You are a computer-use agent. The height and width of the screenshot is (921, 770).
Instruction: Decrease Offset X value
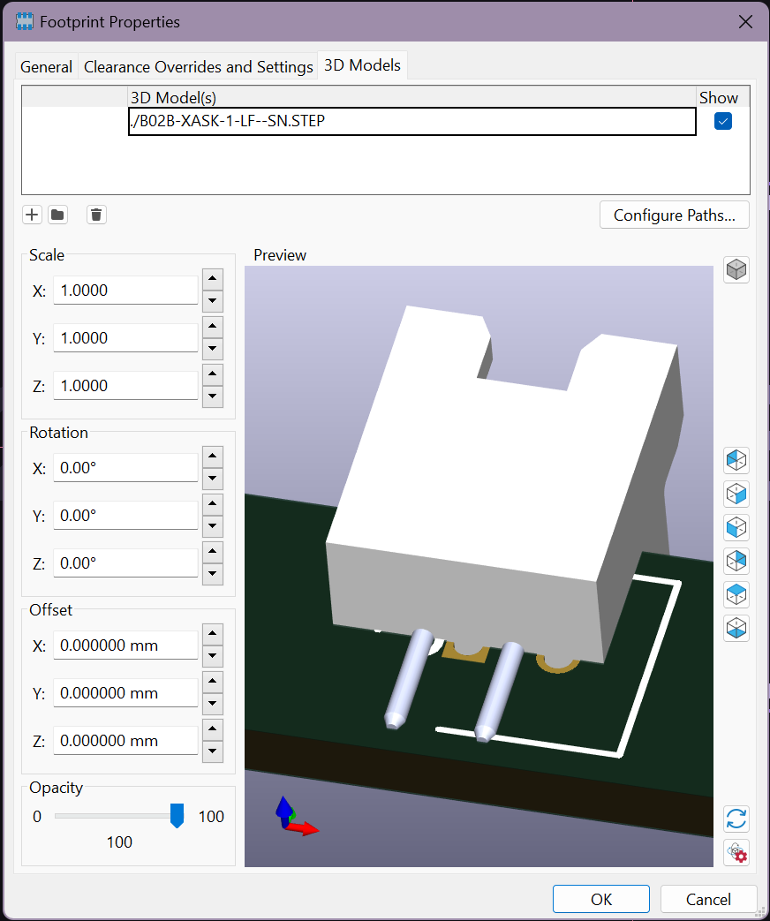213,656
